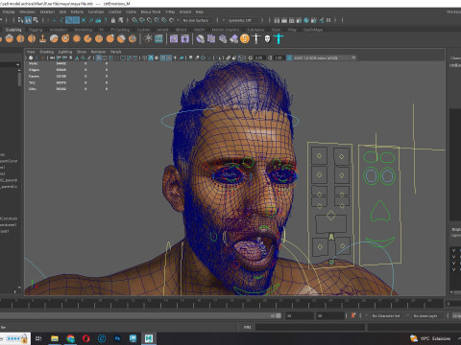Select the Smooth sculpt tool icon

[20, 39]
